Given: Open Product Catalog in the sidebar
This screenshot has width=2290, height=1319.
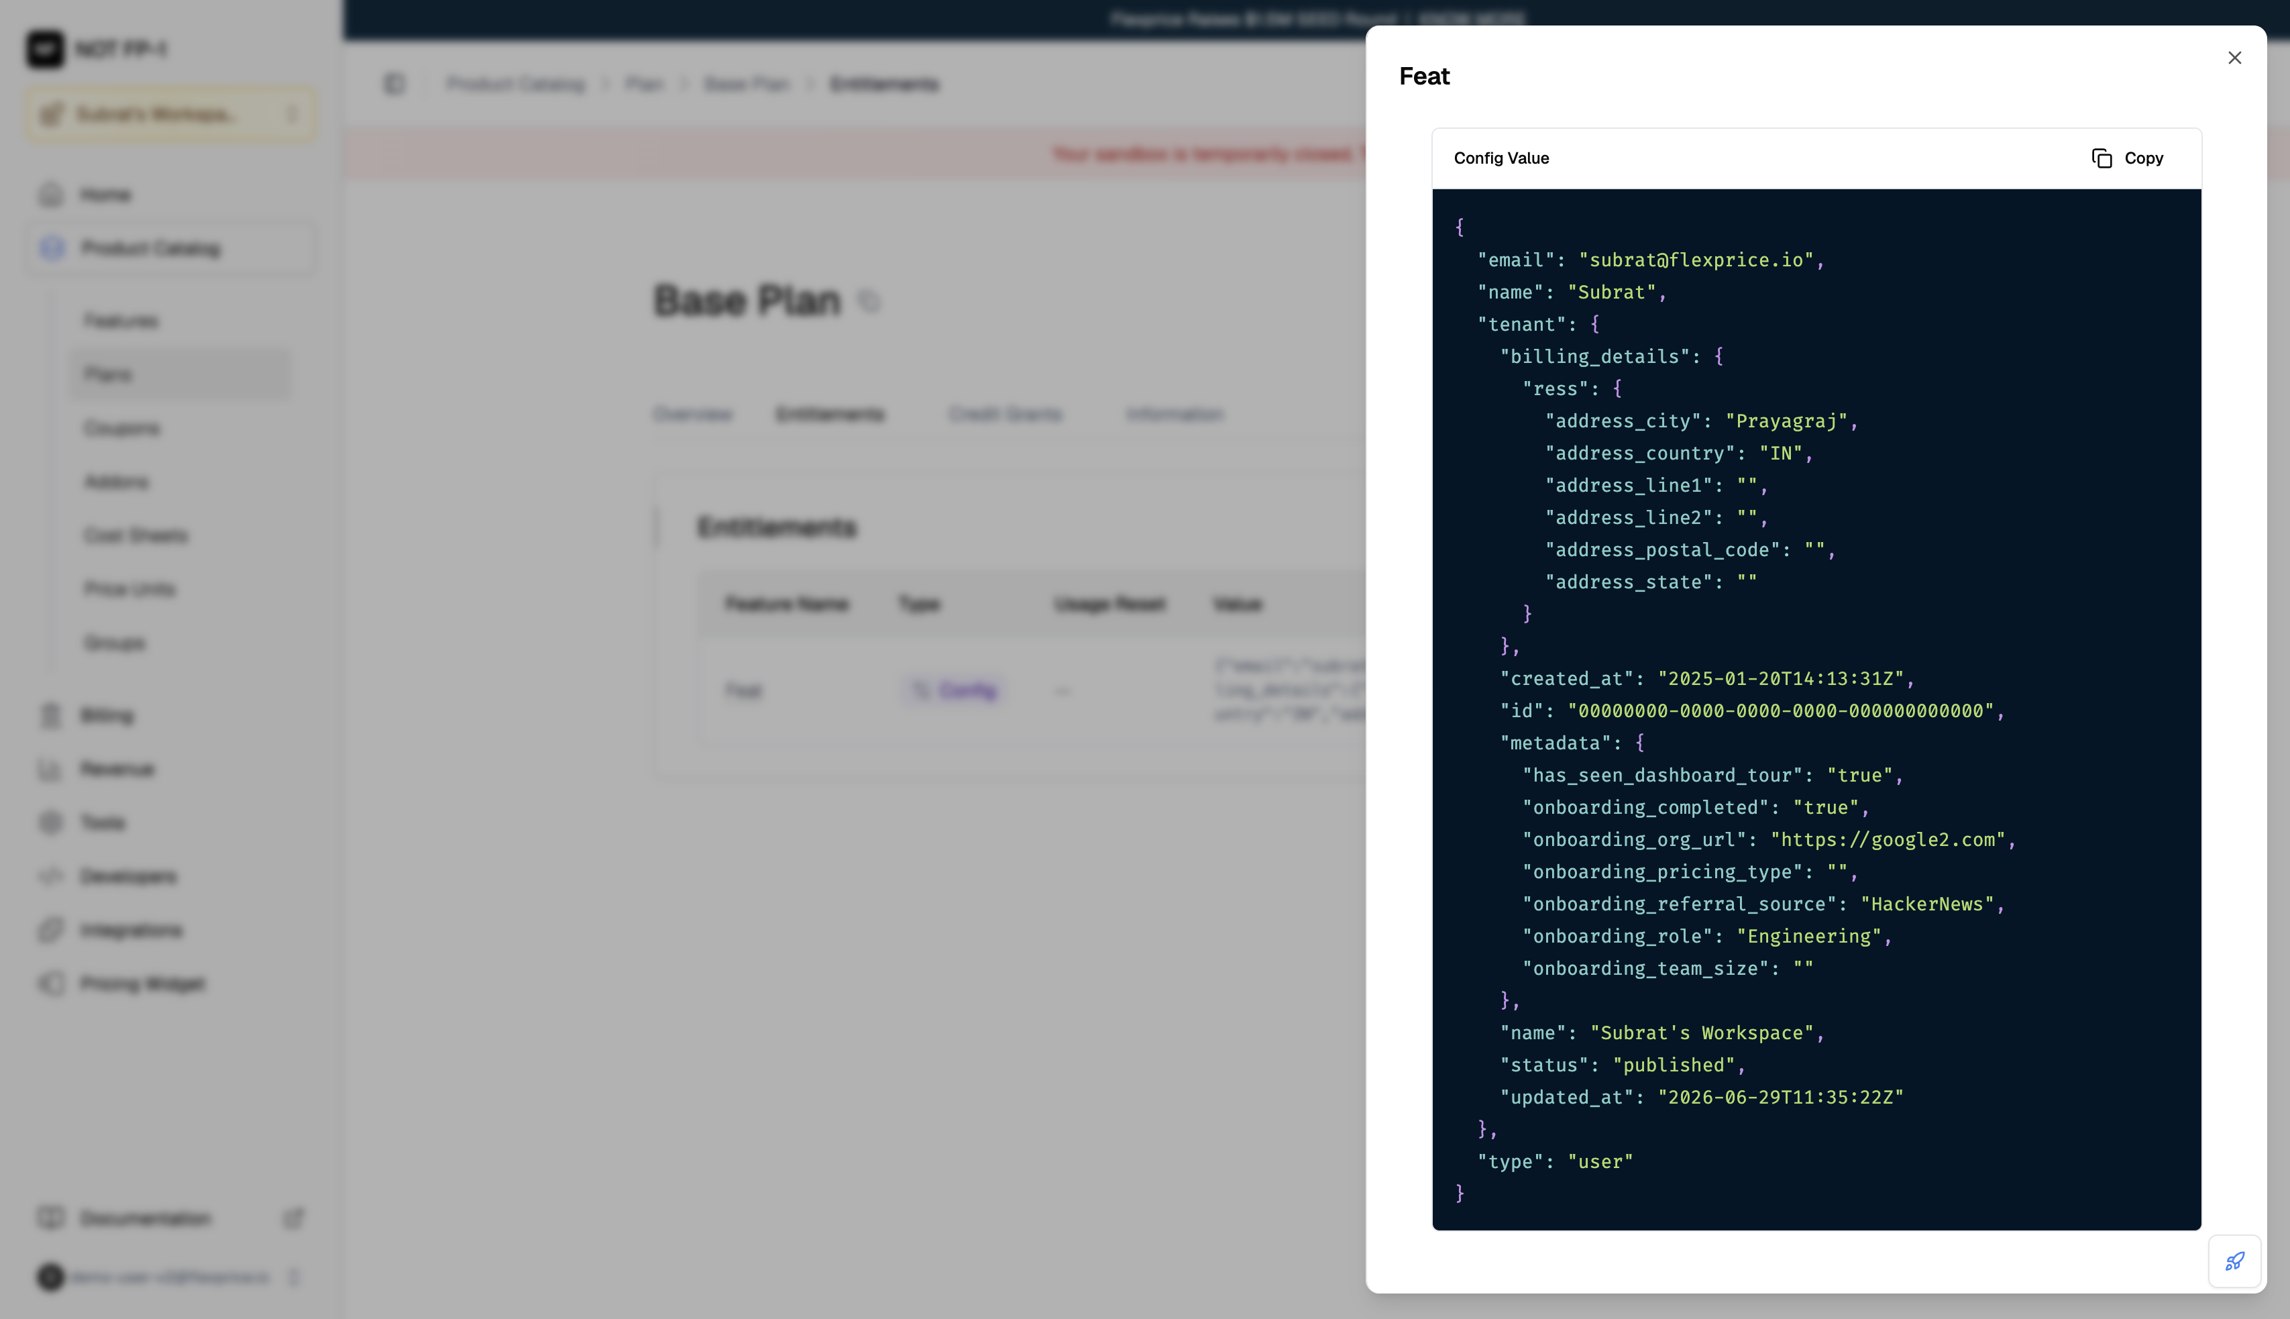Looking at the screenshot, I should [x=170, y=248].
